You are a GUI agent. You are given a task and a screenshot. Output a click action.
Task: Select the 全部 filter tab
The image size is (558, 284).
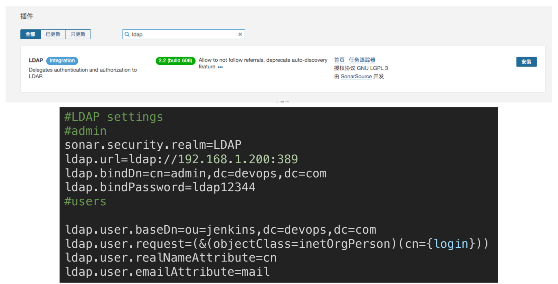pyautogui.click(x=30, y=34)
